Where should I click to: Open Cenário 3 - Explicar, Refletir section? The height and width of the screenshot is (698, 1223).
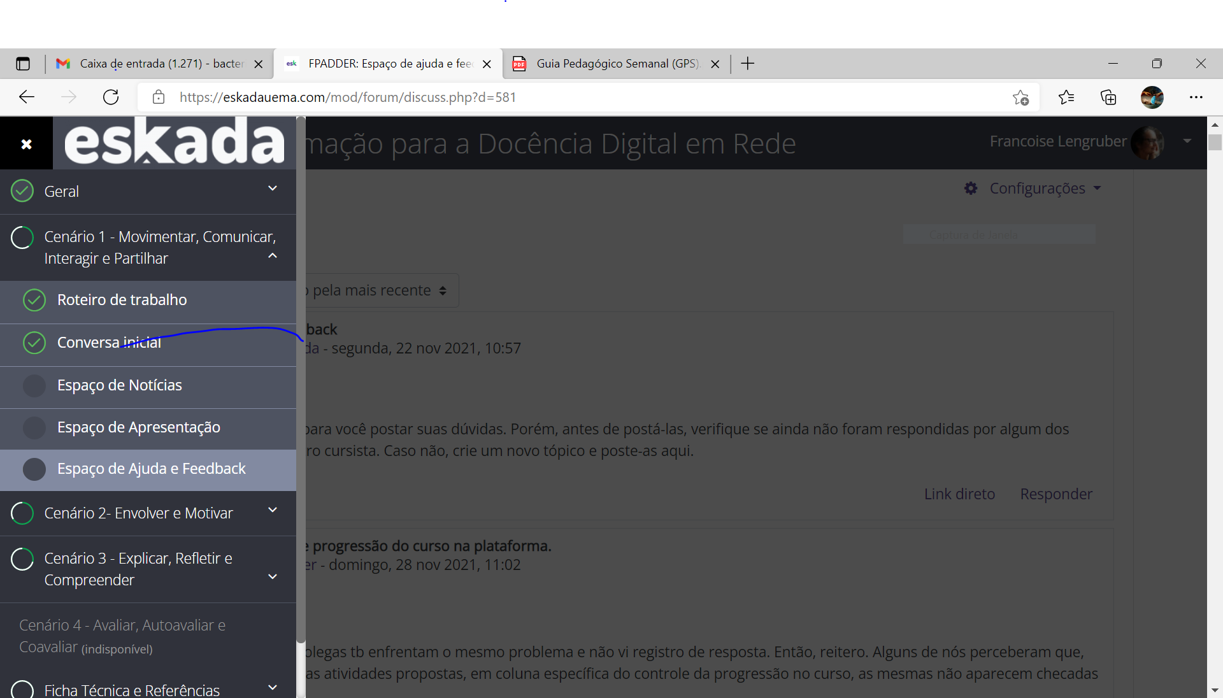click(138, 569)
